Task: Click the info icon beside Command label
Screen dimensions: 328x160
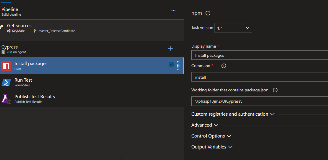Action: click(x=224, y=66)
